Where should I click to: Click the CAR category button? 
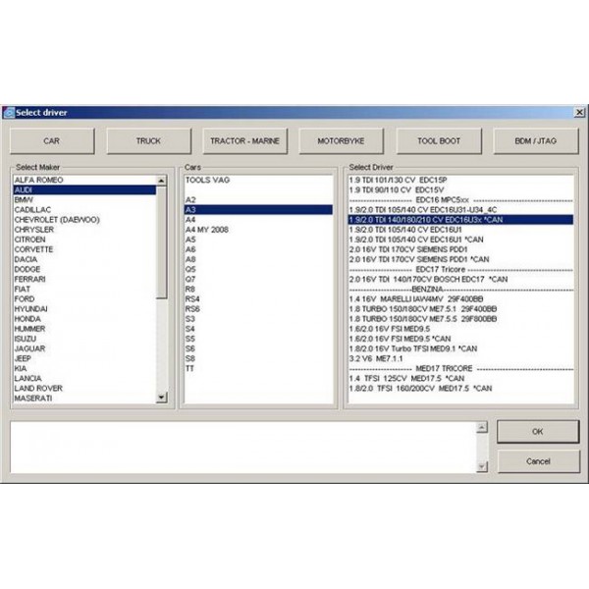click(x=52, y=141)
